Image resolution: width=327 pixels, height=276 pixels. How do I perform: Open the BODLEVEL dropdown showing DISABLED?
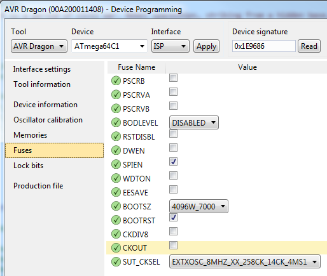194,122
